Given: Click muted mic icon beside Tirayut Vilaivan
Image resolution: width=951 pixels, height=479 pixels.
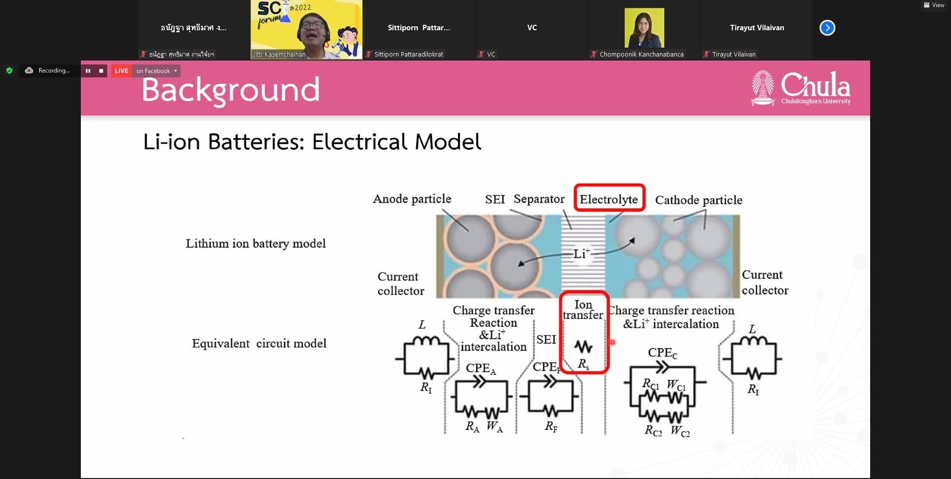Looking at the screenshot, I should [x=706, y=54].
